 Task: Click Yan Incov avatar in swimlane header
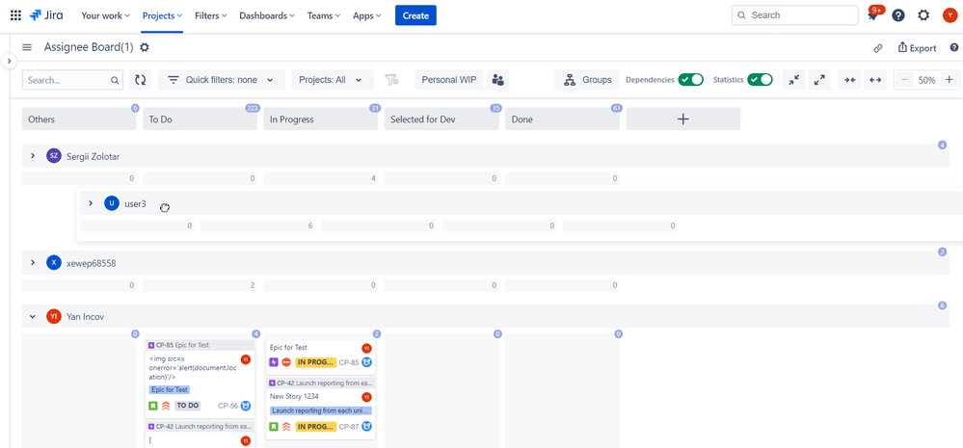pyautogui.click(x=54, y=316)
